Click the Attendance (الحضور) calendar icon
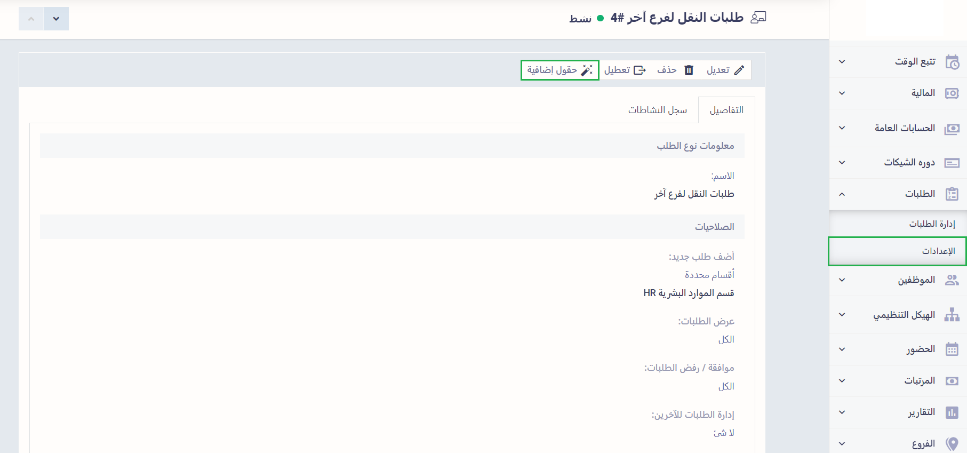 pyautogui.click(x=952, y=349)
